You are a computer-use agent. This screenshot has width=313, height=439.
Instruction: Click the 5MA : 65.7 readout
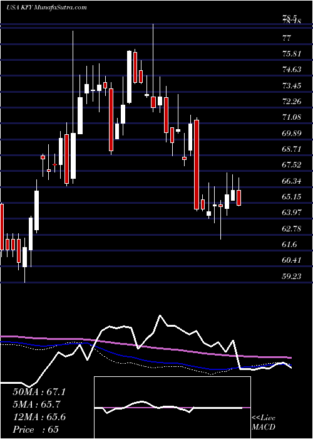coord(36,405)
